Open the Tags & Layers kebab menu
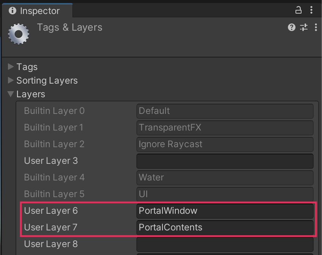This screenshot has height=255, width=322. coord(316,27)
